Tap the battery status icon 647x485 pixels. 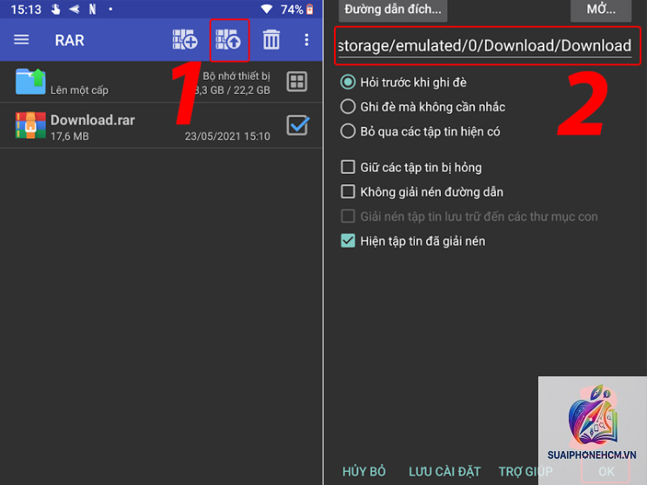310,9
